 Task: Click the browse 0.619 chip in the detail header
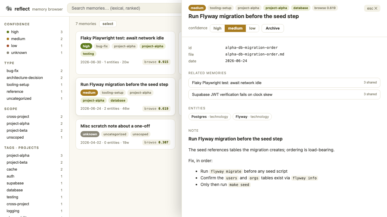325,8
